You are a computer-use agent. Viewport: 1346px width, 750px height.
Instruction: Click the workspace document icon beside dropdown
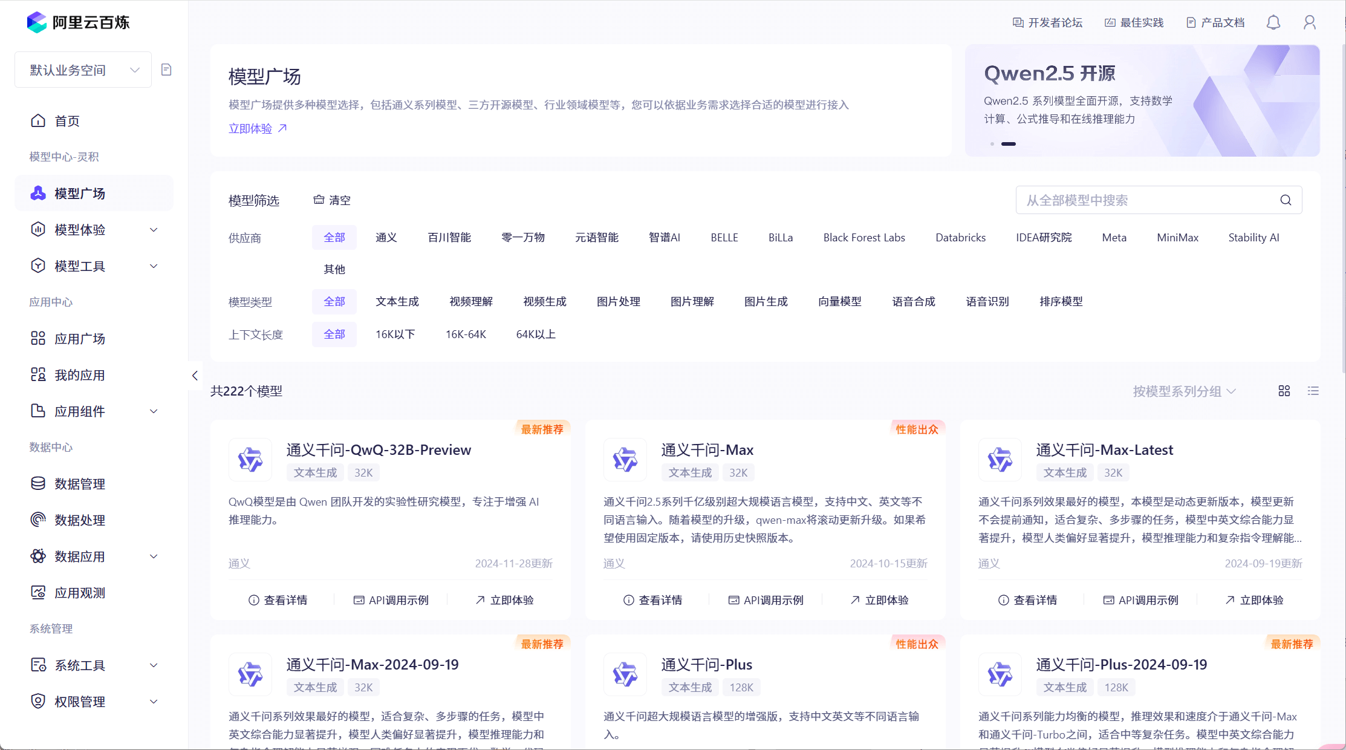click(166, 70)
